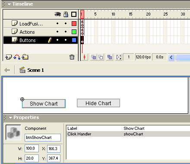Select first keyframe of LoadFusi... layer
The image size is (190, 164).
point(82,23)
